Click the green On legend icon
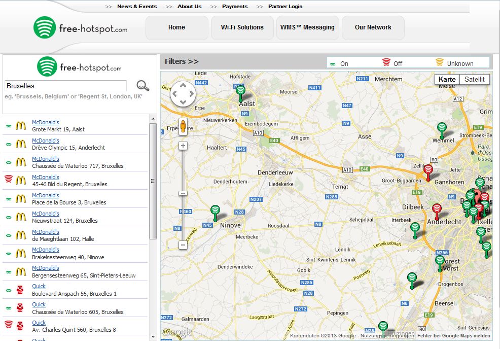 click(333, 64)
